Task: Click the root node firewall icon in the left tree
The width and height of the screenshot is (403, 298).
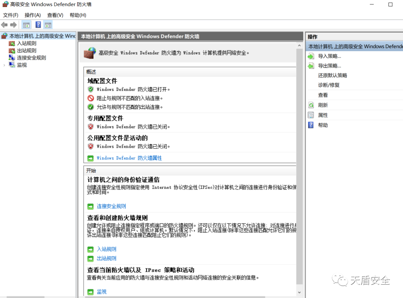Action: pyautogui.click(x=4, y=36)
